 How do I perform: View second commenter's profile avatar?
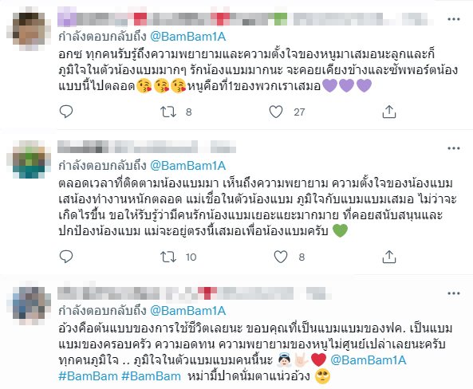point(29,159)
